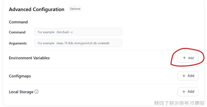
Task: Click the Optional badge
Action: pos(75,9)
